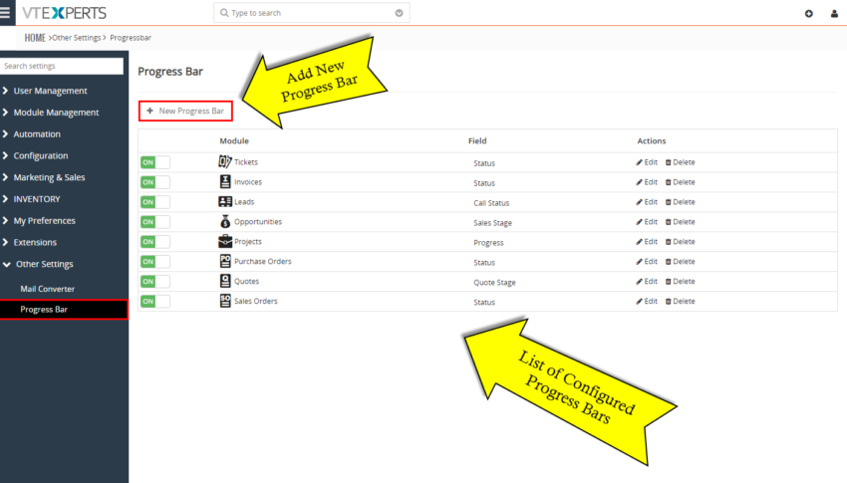Viewport: 847px width, 483px height.
Task: Click the VTEXPERTS logo
Action: (x=64, y=13)
